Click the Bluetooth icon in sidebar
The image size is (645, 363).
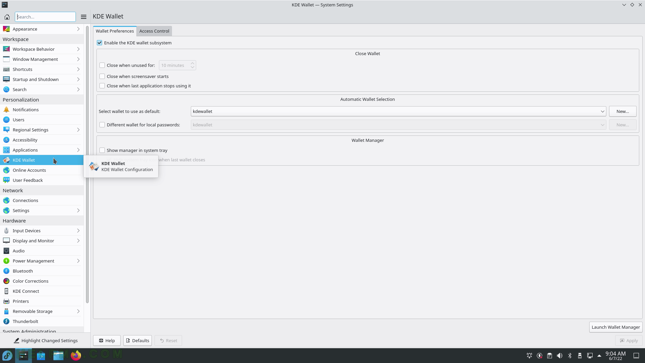pyautogui.click(x=6, y=271)
